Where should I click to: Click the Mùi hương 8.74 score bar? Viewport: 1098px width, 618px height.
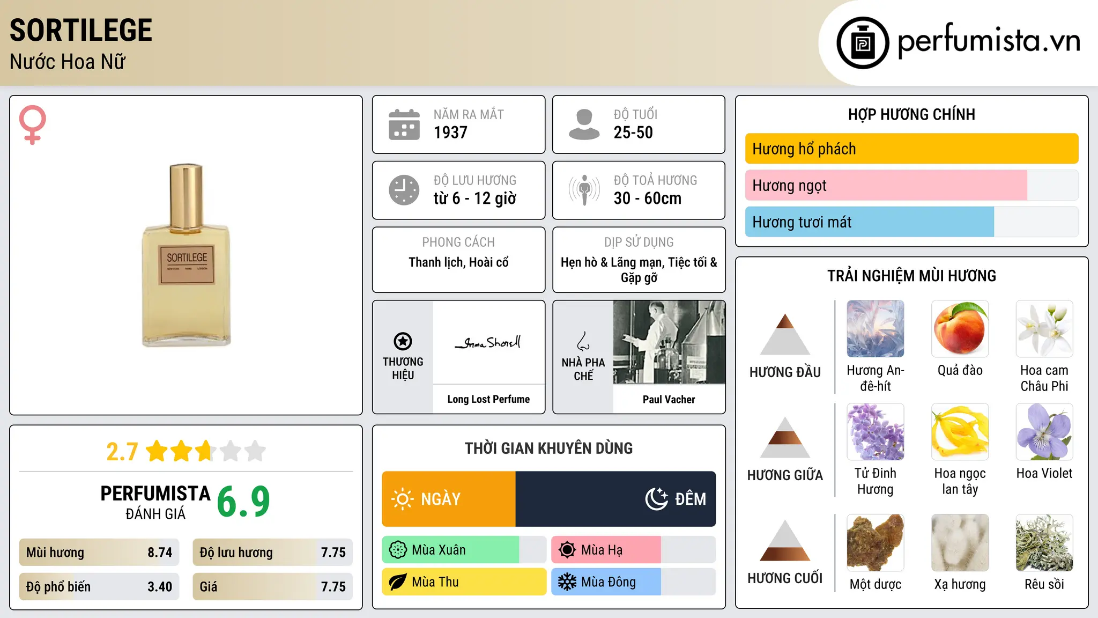99,553
